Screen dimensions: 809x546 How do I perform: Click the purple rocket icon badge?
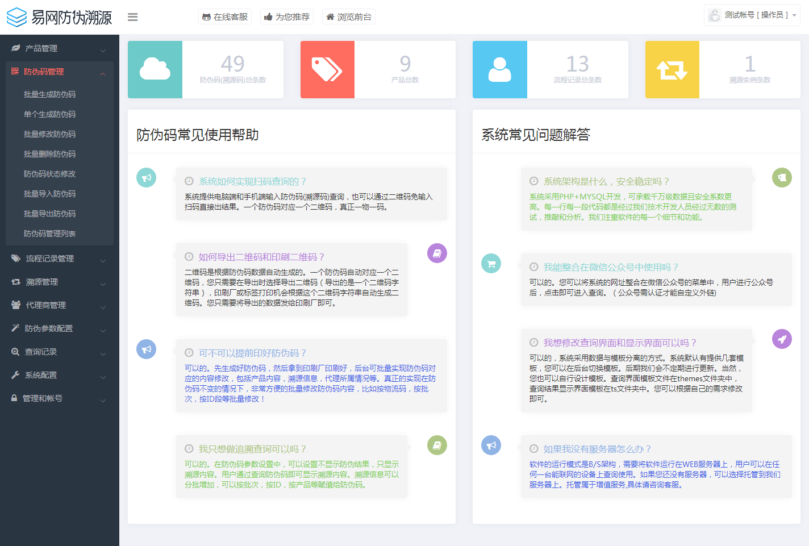click(782, 339)
